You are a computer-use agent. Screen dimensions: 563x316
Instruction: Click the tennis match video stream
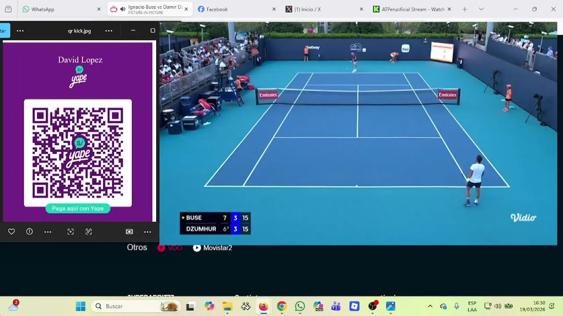click(x=358, y=133)
